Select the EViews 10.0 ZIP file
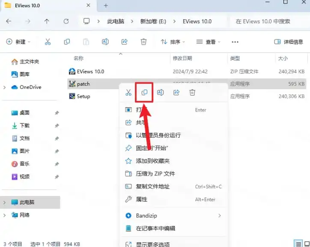Viewport: 310px width, 247px height. pos(187,72)
